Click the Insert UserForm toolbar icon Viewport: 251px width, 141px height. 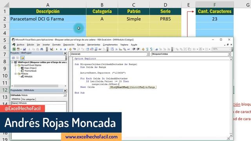(18, 49)
